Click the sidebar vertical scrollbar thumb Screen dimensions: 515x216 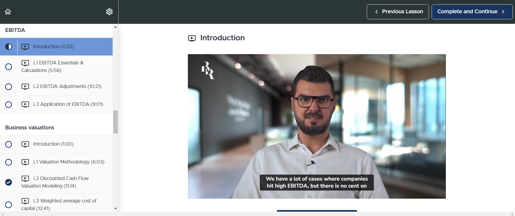pyautogui.click(x=115, y=122)
